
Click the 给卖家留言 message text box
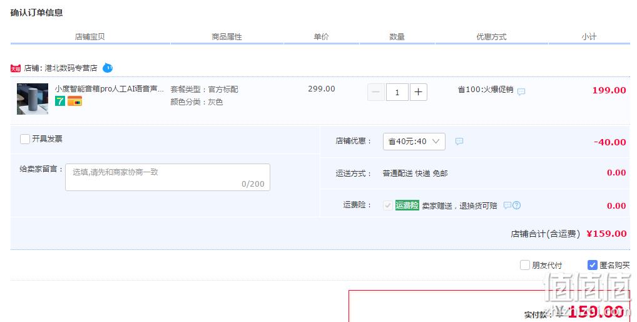[x=167, y=177]
